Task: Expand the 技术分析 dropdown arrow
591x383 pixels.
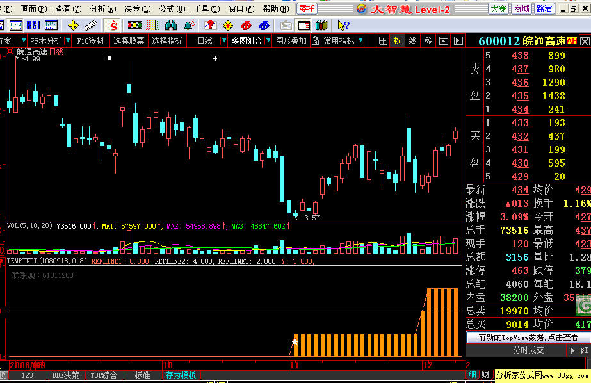Action: tap(68, 40)
